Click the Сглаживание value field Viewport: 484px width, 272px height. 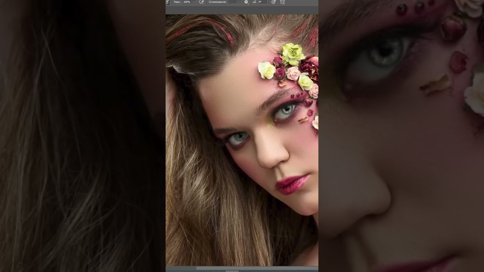coord(232,2)
